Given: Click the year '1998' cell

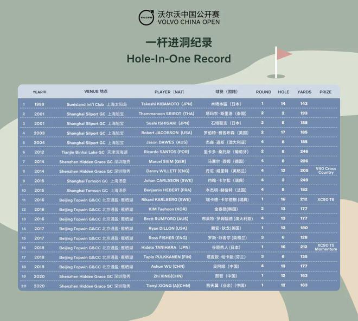Looking at the screenshot, I should tap(39, 104).
